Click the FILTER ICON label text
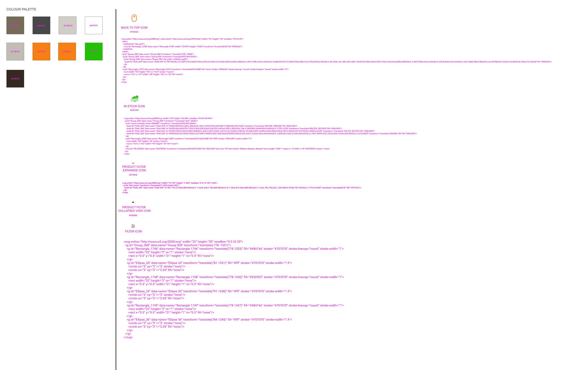Screen dimensions: 562x370 click(133, 231)
